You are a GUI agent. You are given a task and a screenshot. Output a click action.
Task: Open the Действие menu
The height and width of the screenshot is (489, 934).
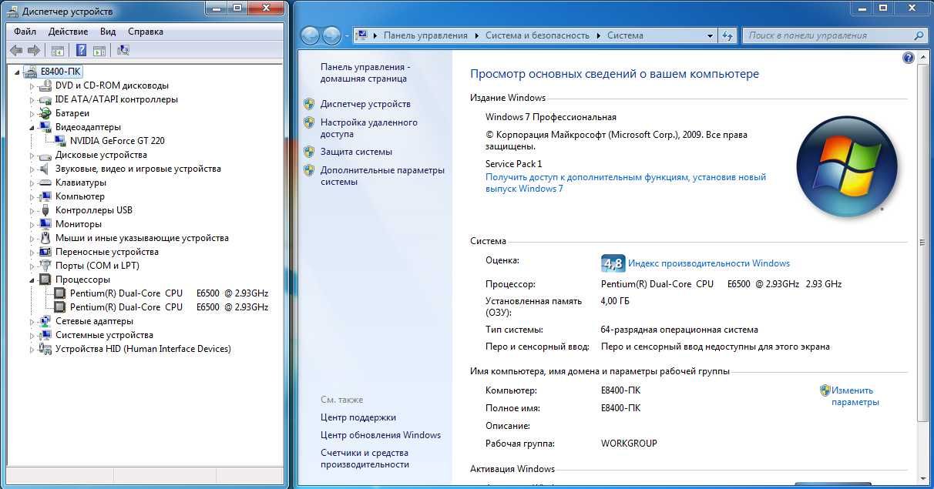pyautogui.click(x=68, y=32)
